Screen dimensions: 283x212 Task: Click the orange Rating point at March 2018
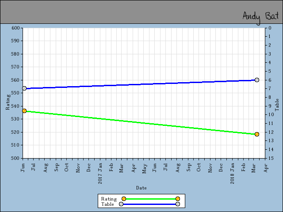point(257,134)
